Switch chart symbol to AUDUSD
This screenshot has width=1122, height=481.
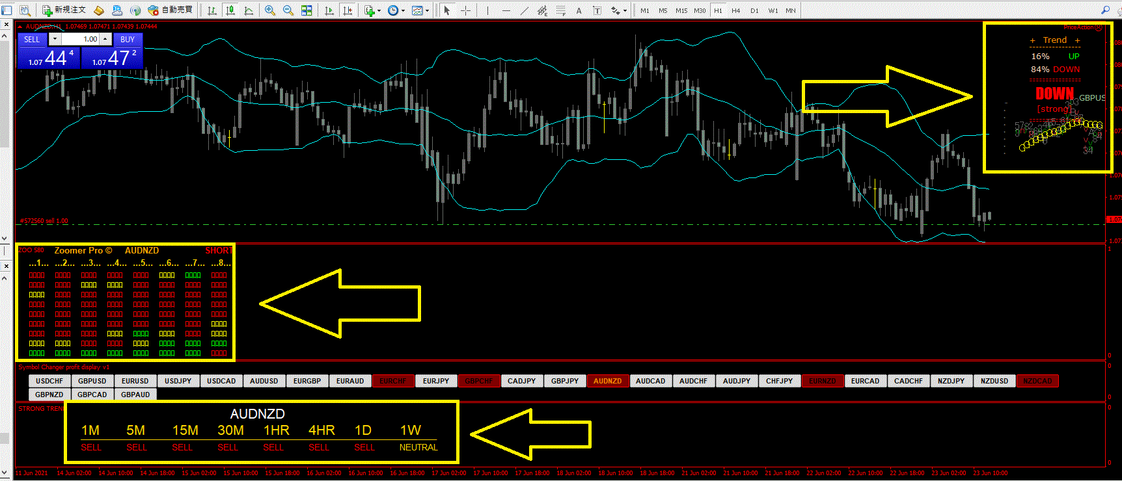coord(264,381)
